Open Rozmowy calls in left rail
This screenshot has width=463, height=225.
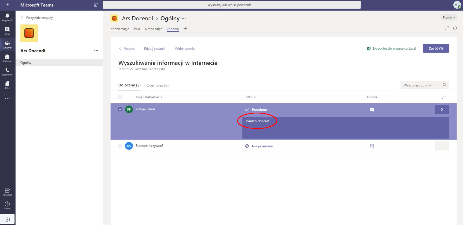[x=7, y=72]
